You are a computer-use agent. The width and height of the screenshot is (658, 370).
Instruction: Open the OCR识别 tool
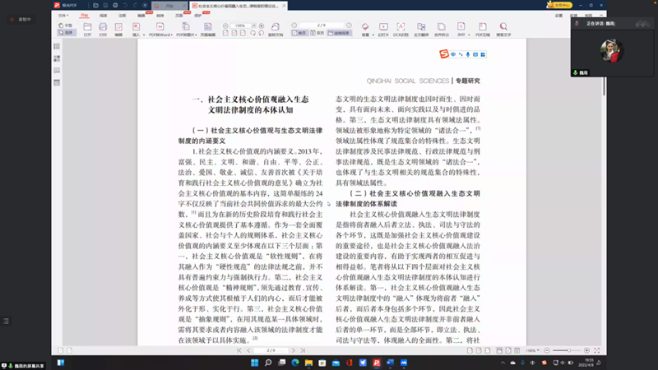click(401, 30)
